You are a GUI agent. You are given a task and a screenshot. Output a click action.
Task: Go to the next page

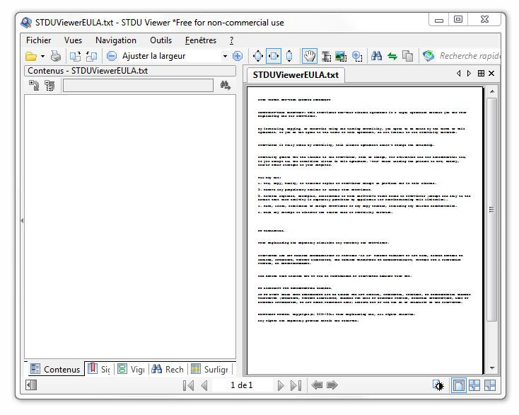tap(281, 385)
